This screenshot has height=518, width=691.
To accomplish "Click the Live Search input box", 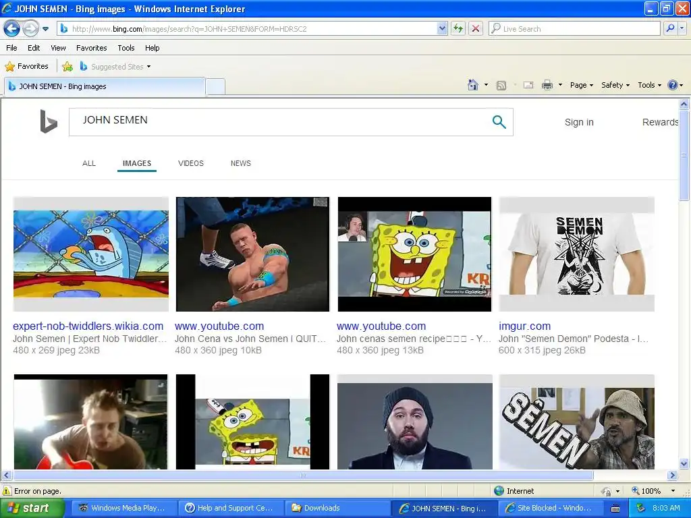I will [x=575, y=29].
